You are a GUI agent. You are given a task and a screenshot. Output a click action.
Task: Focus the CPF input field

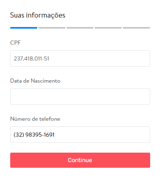point(80,59)
